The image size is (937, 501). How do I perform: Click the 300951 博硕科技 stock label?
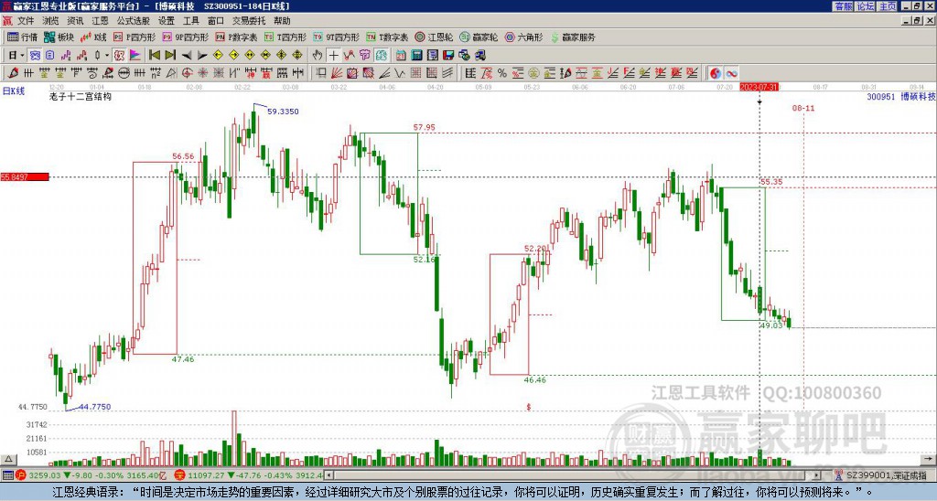(901, 96)
